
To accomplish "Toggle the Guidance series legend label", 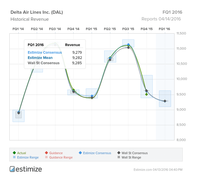I will [x=56, y=153].
